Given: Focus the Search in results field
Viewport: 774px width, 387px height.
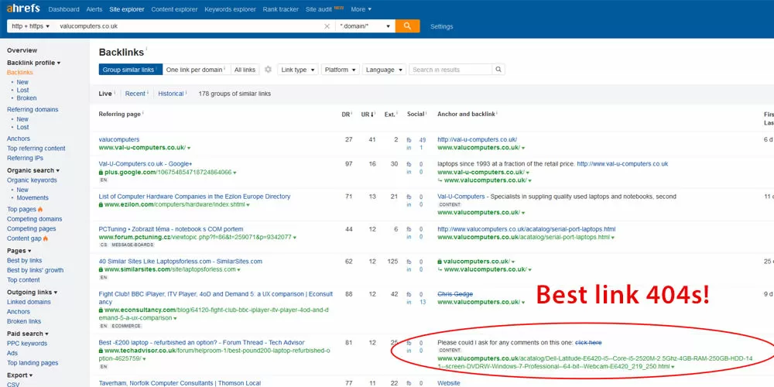Looking at the screenshot, I should point(450,70).
